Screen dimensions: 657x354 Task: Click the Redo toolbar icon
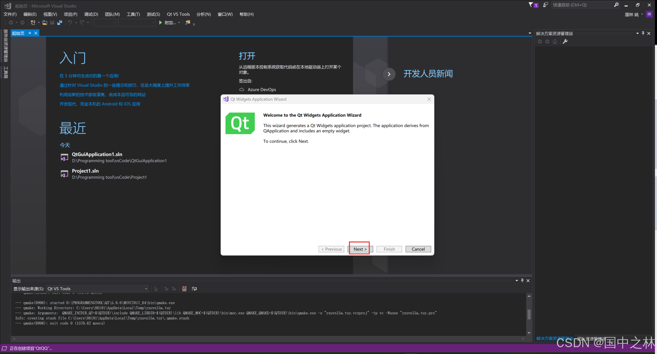(82, 23)
